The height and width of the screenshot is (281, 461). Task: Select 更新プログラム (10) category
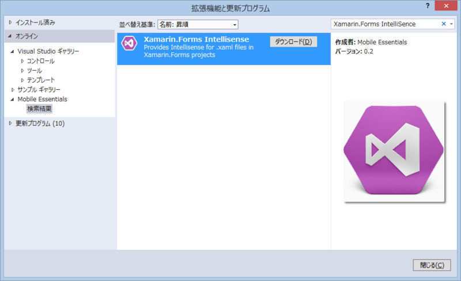tap(40, 123)
